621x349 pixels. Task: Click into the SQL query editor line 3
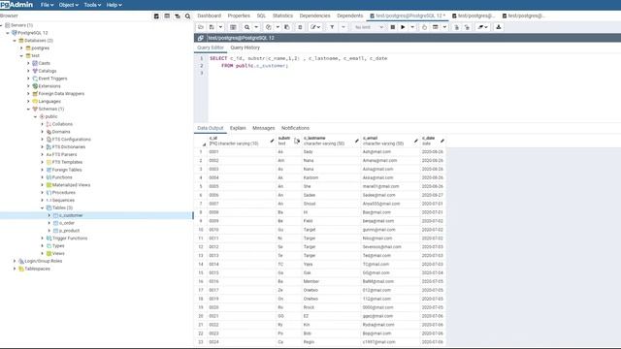(x=414, y=74)
